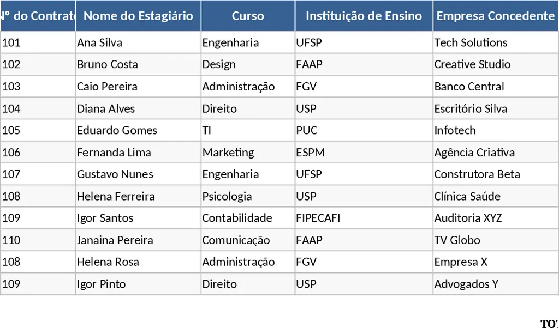This screenshot has height=328, width=559.
Task: Select the Curso column header
Action: point(248,16)
